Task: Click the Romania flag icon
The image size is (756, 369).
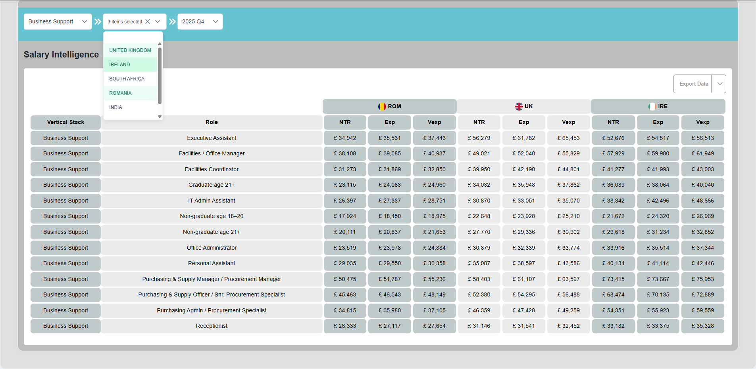Action: pos(382,107)
